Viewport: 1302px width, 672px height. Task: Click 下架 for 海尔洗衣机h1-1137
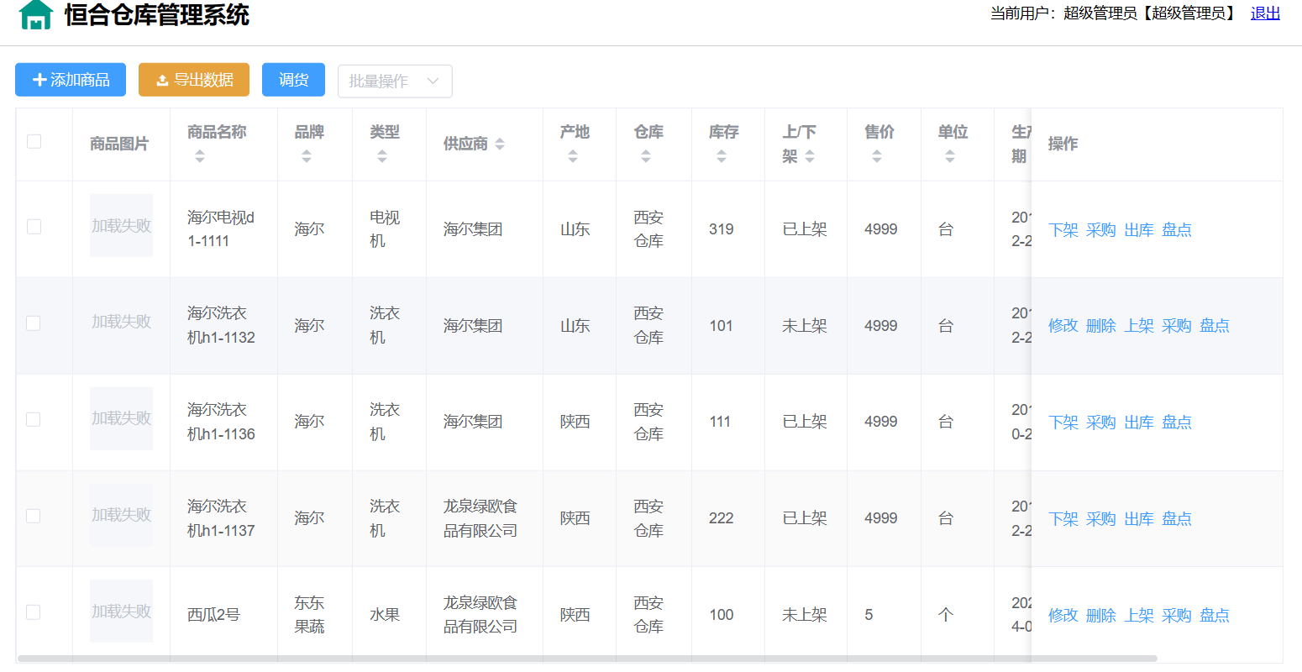(1063, 519)
